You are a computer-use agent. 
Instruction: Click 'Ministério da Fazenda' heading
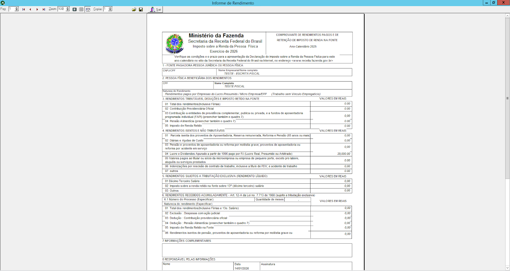pyautogui.click(x=216, y=36)
